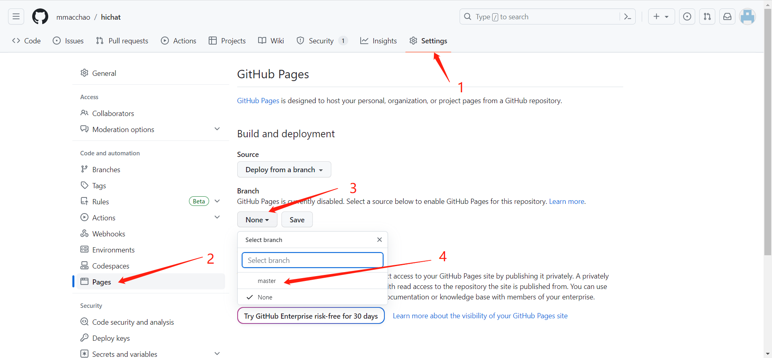Open the GitHub Pages documentation link
Image resolution: width=772 pixels, height=358 pixels.
258,101
